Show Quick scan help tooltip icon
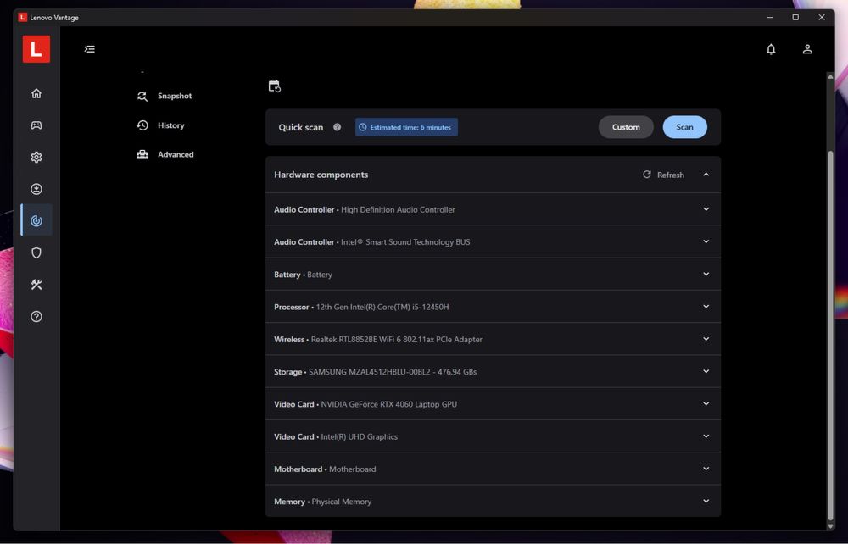 pyautogui.click(x=337, y=127)
